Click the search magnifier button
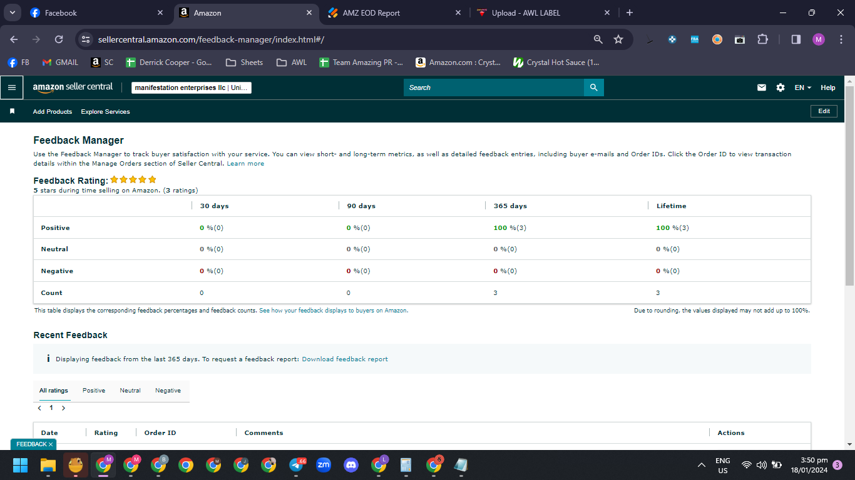 [594, 87]
